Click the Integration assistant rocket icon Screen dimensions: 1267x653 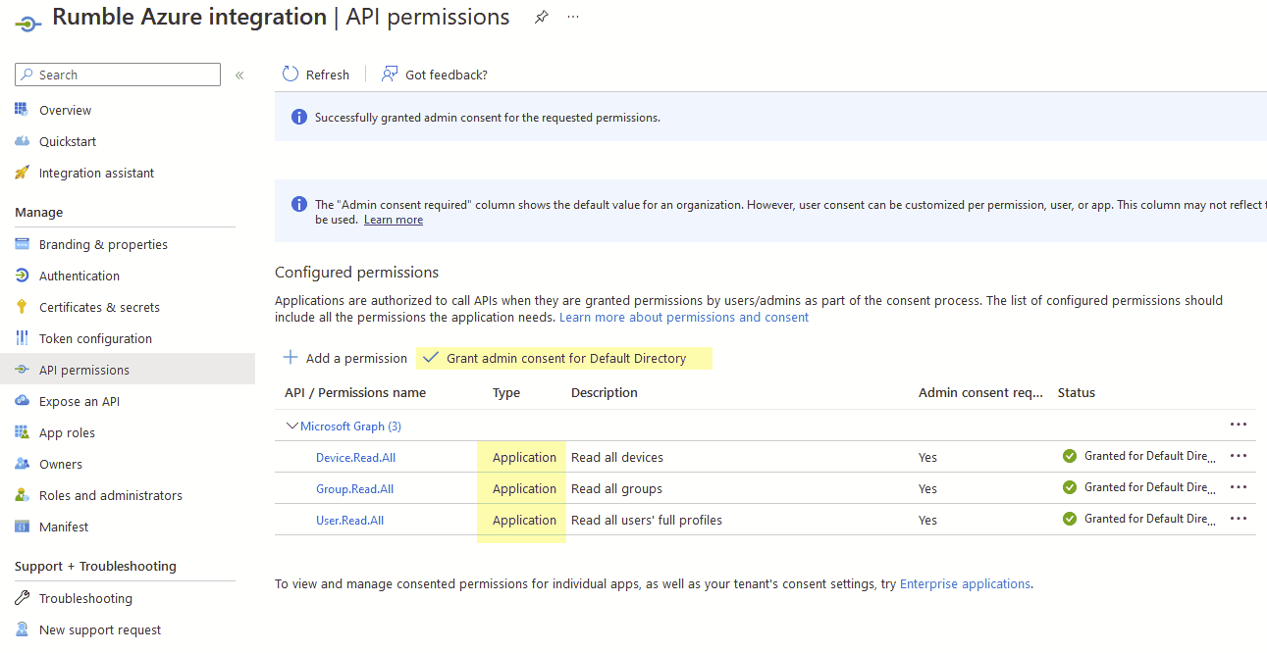[22, 173]
